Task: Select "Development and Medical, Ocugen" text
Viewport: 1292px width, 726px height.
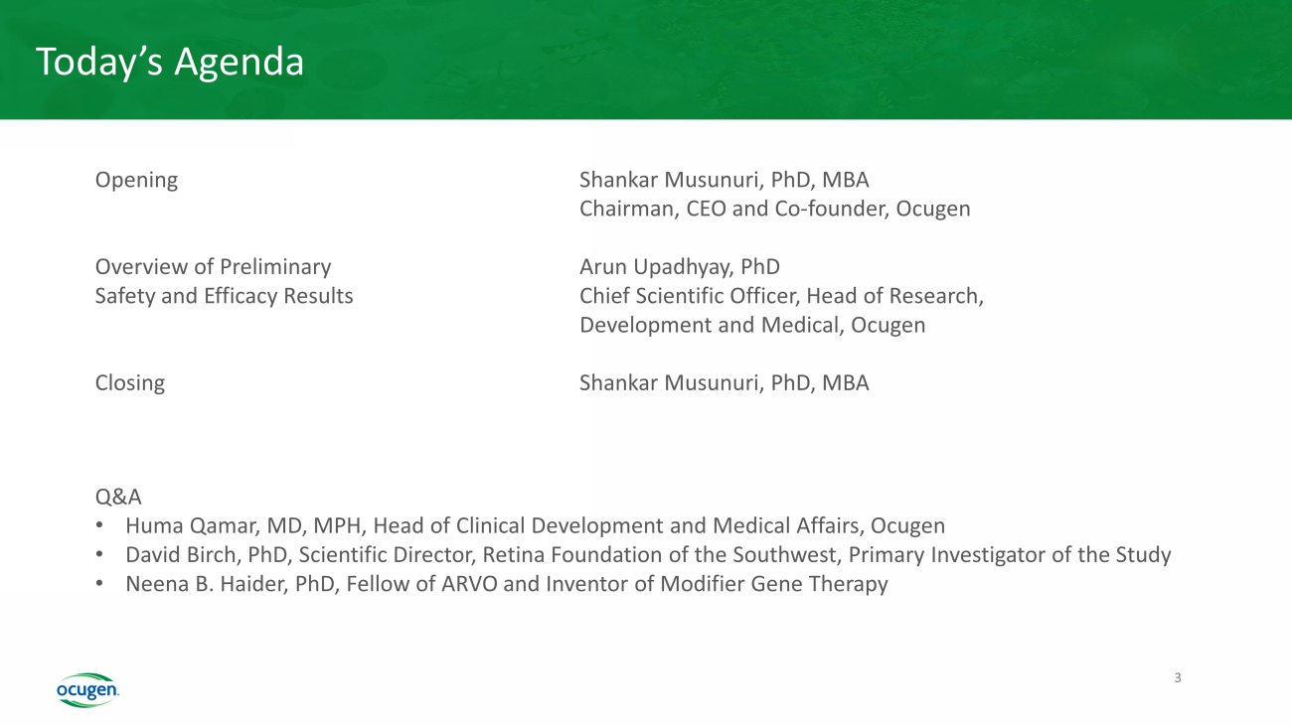Action: pyautogui.click(x=751, y=325)
